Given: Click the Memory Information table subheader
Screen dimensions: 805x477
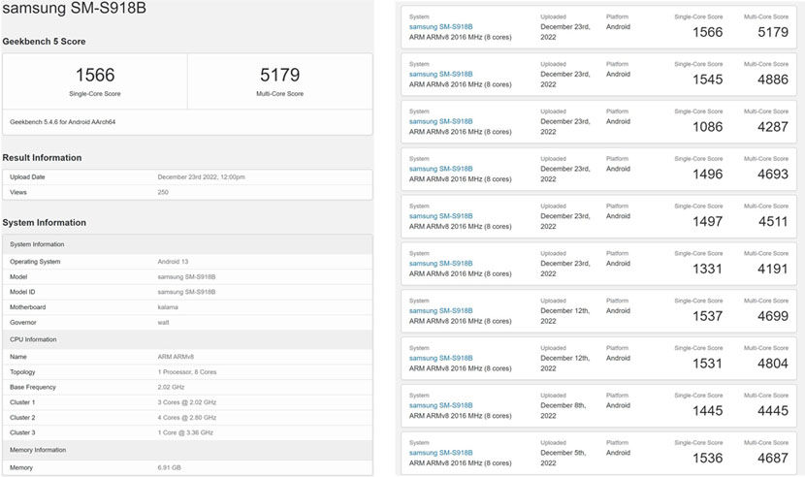Looking at the screenshot, I should (38, 450).
